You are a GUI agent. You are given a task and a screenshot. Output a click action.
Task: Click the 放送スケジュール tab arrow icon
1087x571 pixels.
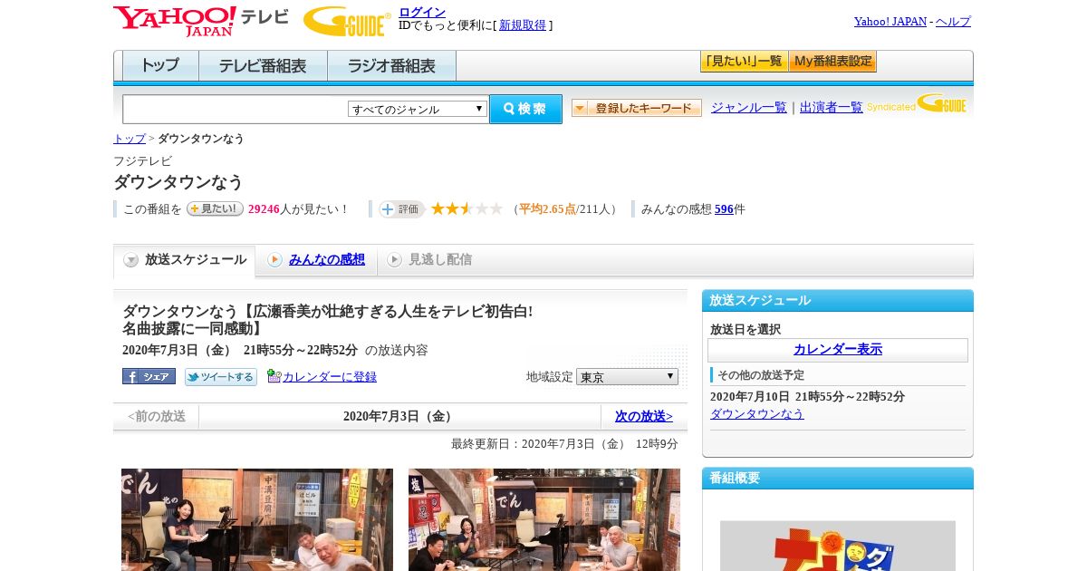(131, 260)
